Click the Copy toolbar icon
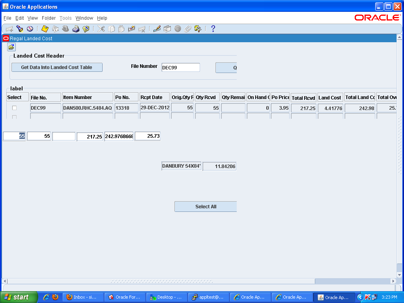The image size is (404, 303). [x=111, y=29]
